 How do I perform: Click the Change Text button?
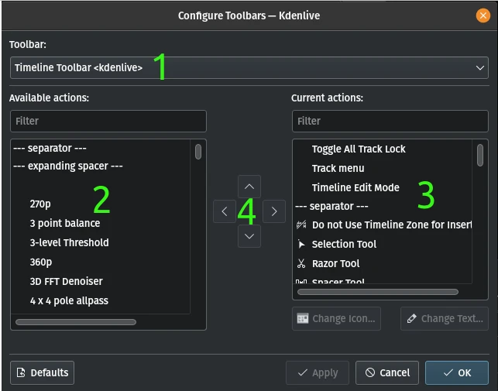(x=445, y=318)
